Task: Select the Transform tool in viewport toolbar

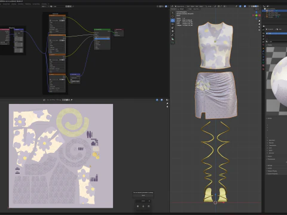Action: [x=173, y=31]
